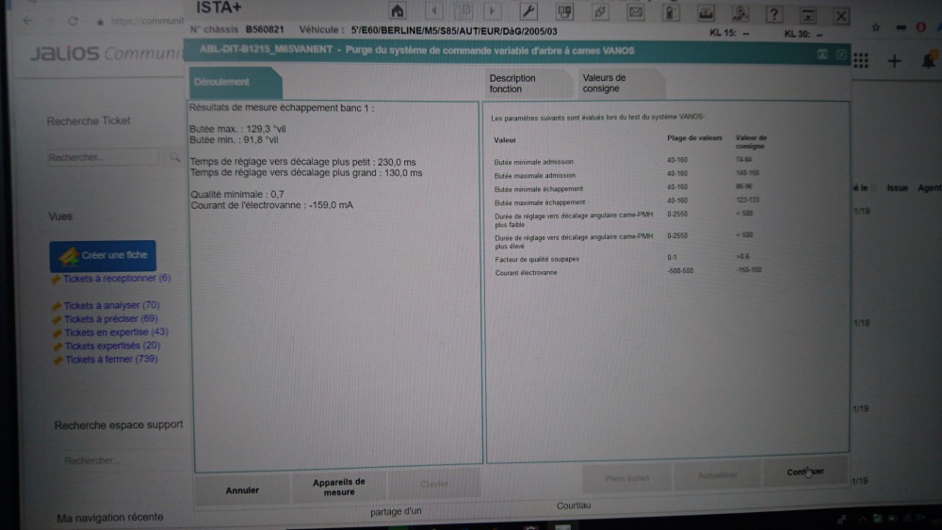Click the plus icon in Jalios window
Viewport: 942px width, 530px height.
pyautogui.click(x=894, y=60)
